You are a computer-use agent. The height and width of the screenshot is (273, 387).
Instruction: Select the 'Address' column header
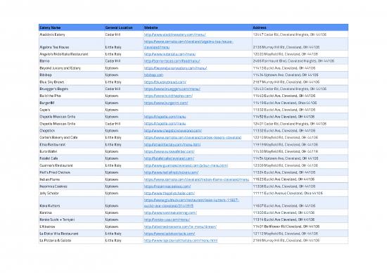(x=300, y=27)
